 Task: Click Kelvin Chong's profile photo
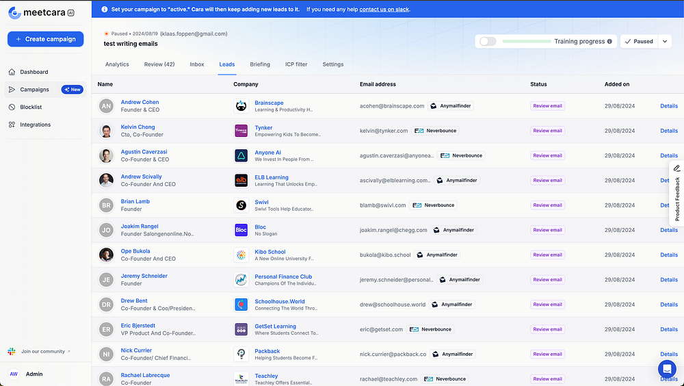tap(106, 131)
